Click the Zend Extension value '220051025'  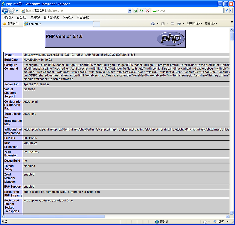click(31, 152)
